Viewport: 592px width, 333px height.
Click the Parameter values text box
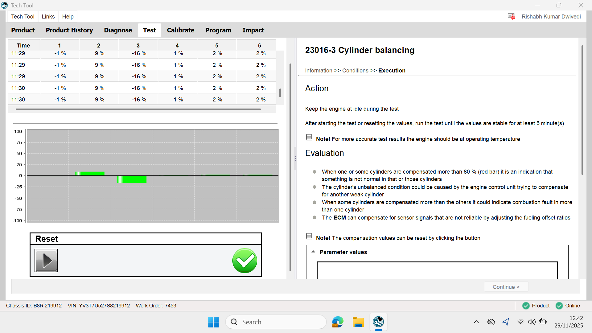click(437, 270)
